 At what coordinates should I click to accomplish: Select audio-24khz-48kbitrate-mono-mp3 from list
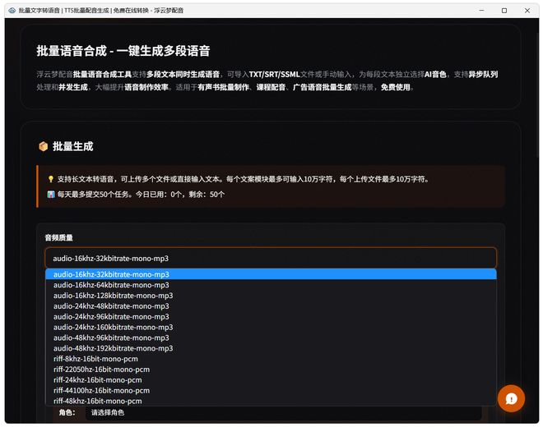pyautogui.click(x=271, y=306)
